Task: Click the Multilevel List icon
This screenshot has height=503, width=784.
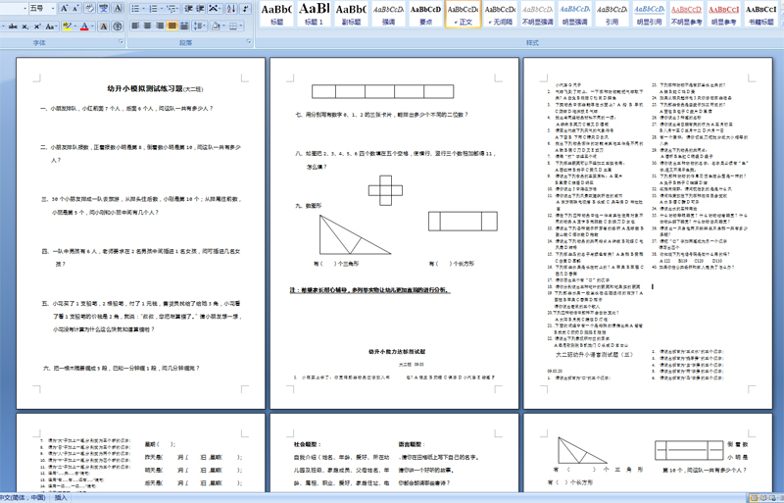Action: (172, 9)
